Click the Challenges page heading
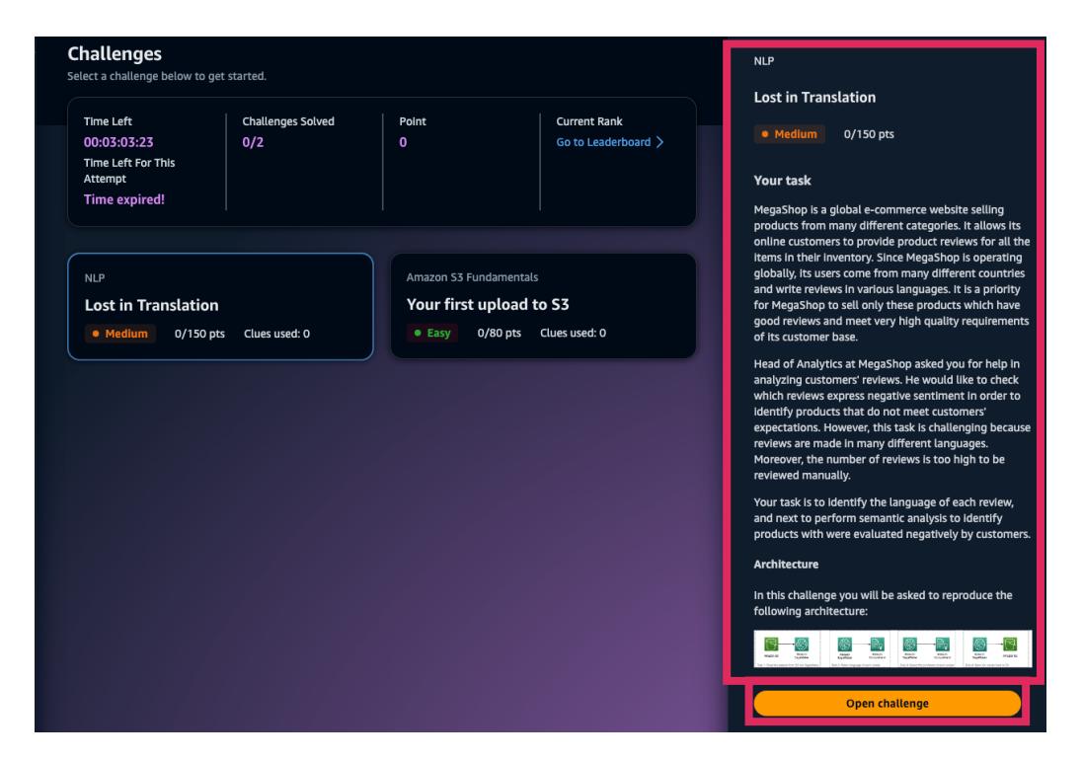The height and width of the screenshot is (760, 1083). [x=114, y=53]
